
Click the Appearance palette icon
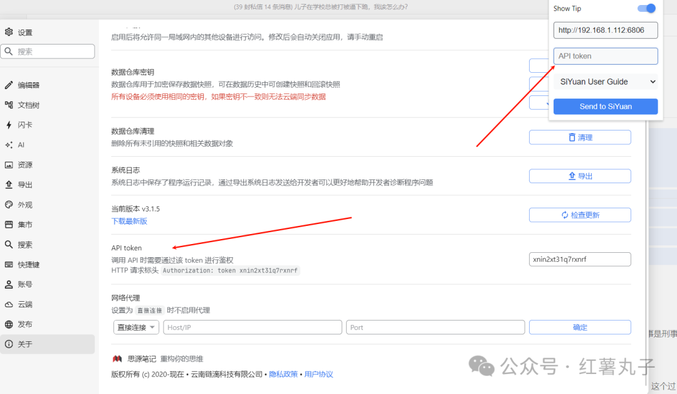tap(9, 205)
